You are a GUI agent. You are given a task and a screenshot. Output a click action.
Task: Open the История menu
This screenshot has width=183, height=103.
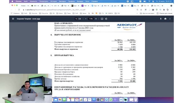(x=53, y=1)
